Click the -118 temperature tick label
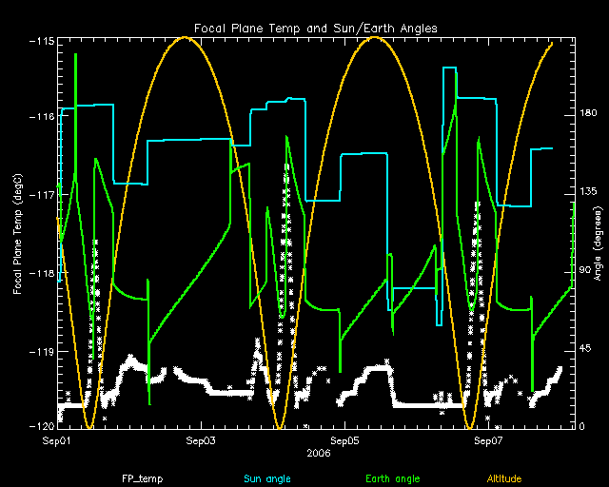This screenshot has height=487, width=609. [40, 274]
